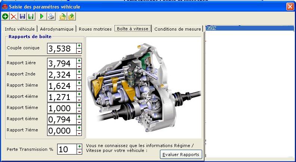Click the red X delete icon
This screenshot has height=162, width=296.
[x=13, y=16]
